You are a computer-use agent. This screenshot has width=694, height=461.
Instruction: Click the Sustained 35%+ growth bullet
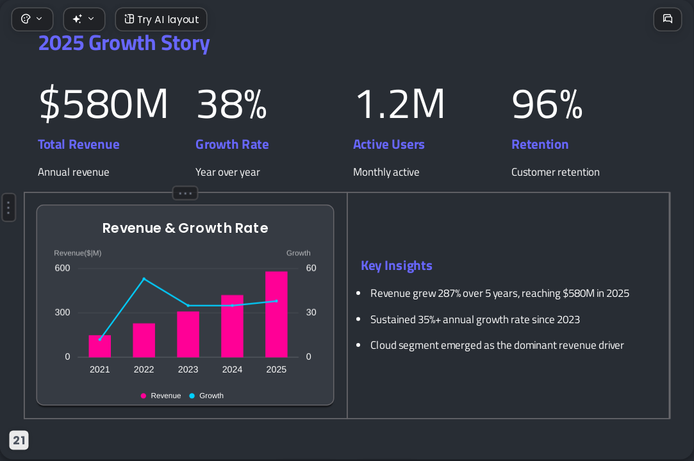pyautogui.click(x=475, y=320)
